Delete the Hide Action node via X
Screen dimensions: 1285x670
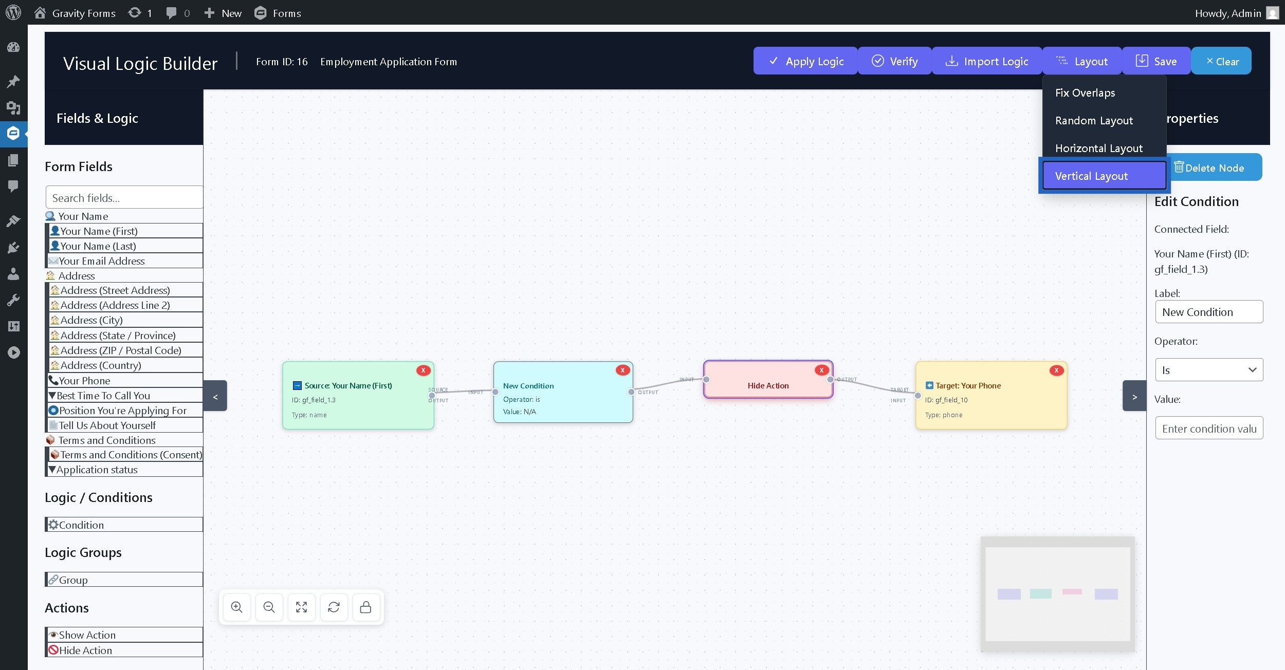[821, 370]
